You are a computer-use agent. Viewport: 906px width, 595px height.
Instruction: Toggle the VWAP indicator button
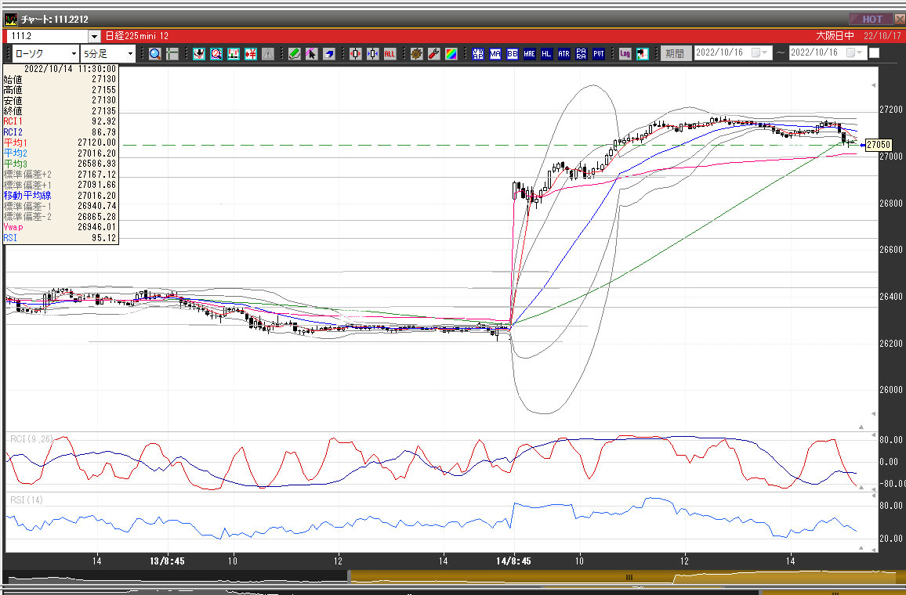(478, 54)
